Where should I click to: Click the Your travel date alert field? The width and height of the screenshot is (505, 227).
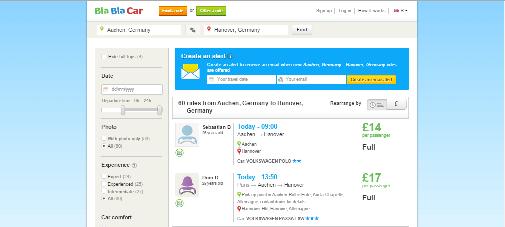[x=241, y=80]
